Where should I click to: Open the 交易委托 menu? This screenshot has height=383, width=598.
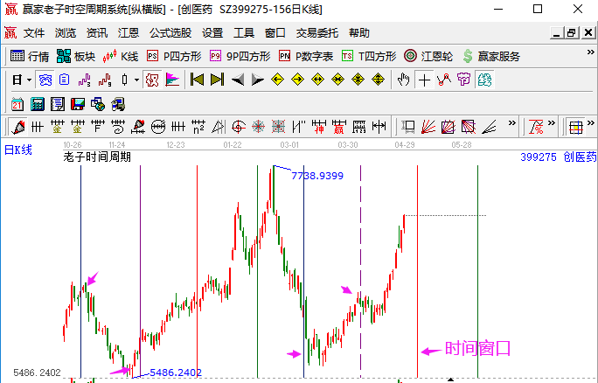click(316, 33)
